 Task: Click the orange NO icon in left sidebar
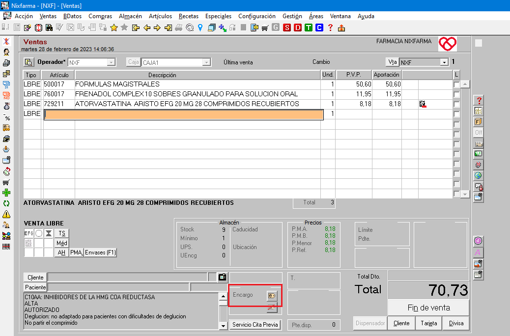(6, 95)
